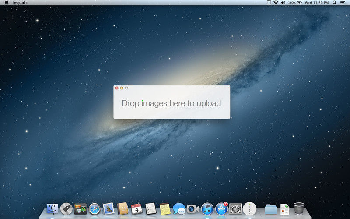Open Finder from the Dock

pyautogui.click(x=52, y=209)
